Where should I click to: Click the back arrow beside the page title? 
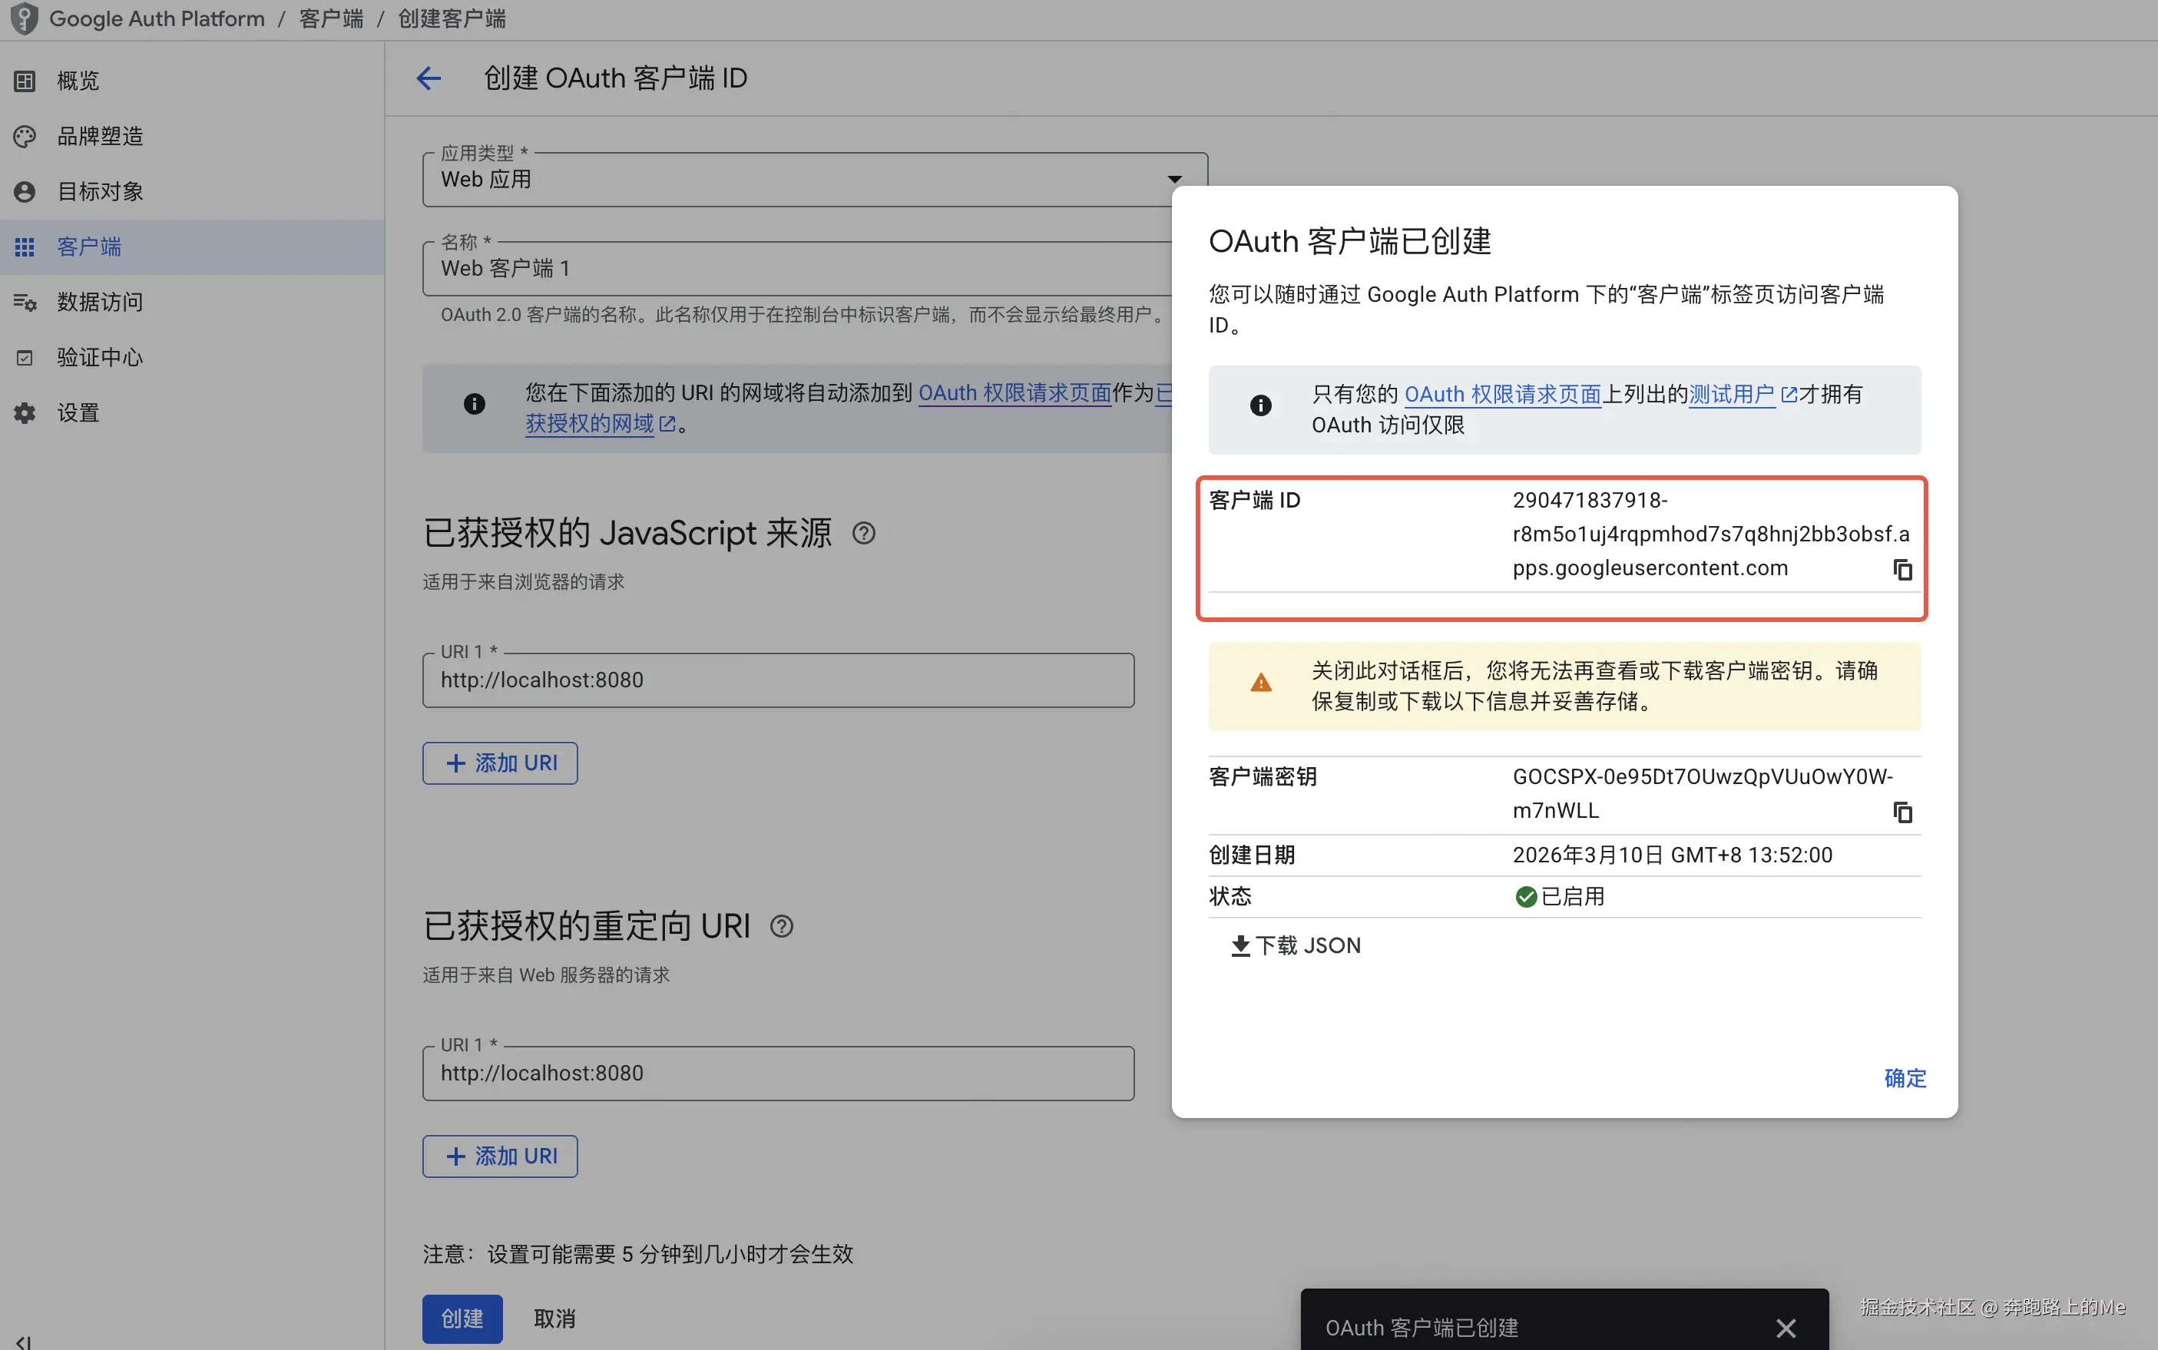tap(429, 78)
